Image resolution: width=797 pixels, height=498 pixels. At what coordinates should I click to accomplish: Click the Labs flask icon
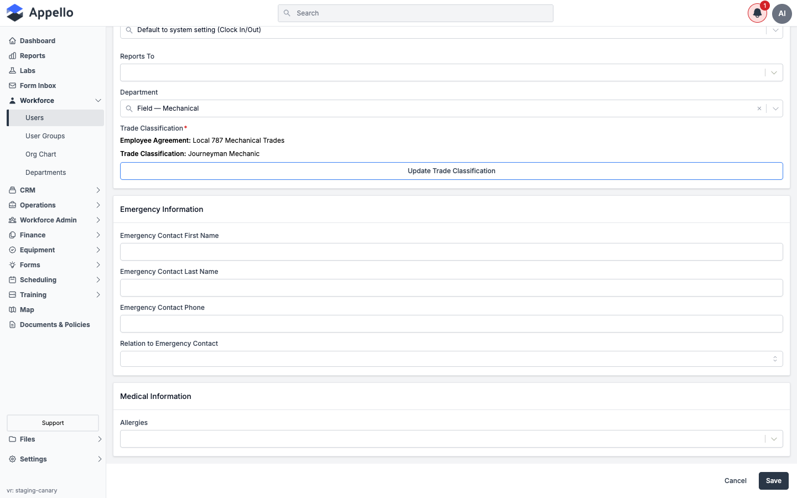[x=12, y=71]
